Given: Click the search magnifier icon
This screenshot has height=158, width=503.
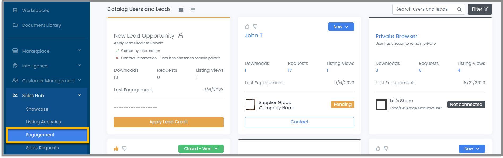Looking at the screenshot, I should [x=459, y=9].
